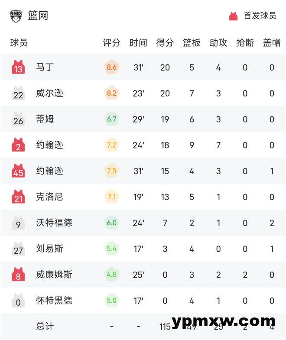This screenshot has height=340, width=286.
Task: Sort by the 助攻 column header
Action: pyautogui.click(x=218, y=43)
